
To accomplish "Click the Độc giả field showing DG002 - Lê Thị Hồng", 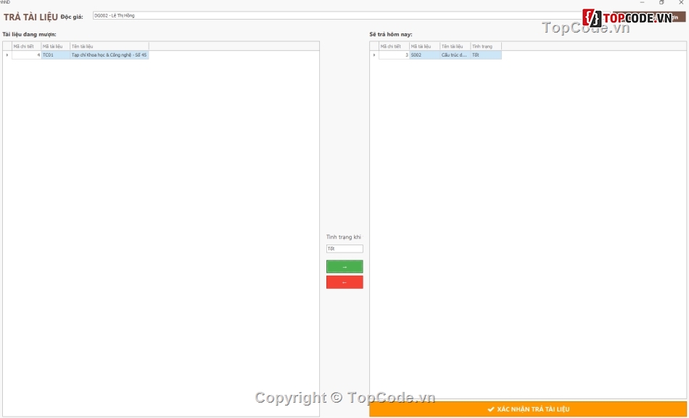I will tap(339, 16).
